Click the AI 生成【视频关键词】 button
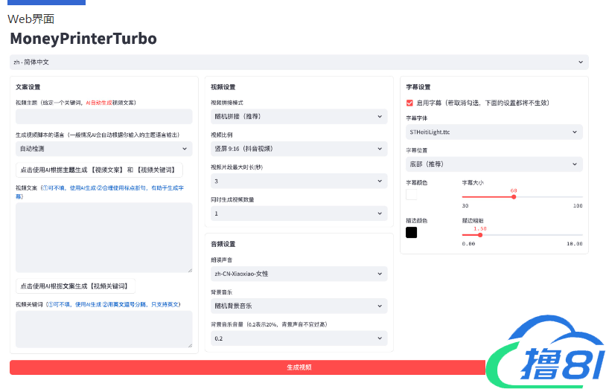Image resolution: width=606 pixels, height=389 pixels. click(75, 286)
